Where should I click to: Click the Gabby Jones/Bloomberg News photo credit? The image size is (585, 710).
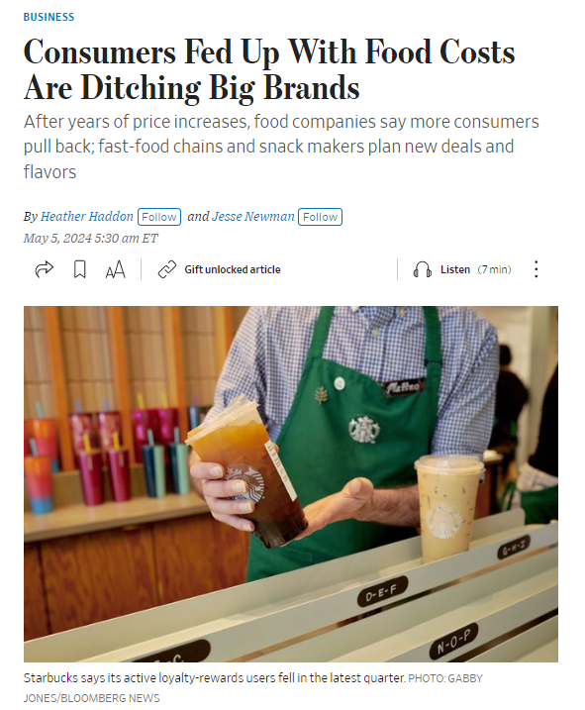coord(252,688)
